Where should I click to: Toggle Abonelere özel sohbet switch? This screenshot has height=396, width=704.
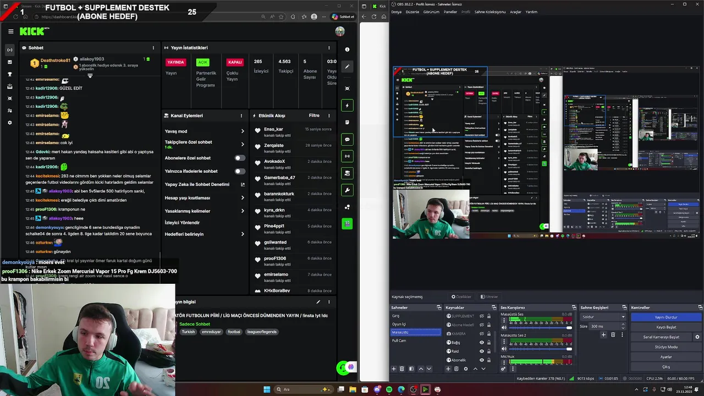point(240,158)
